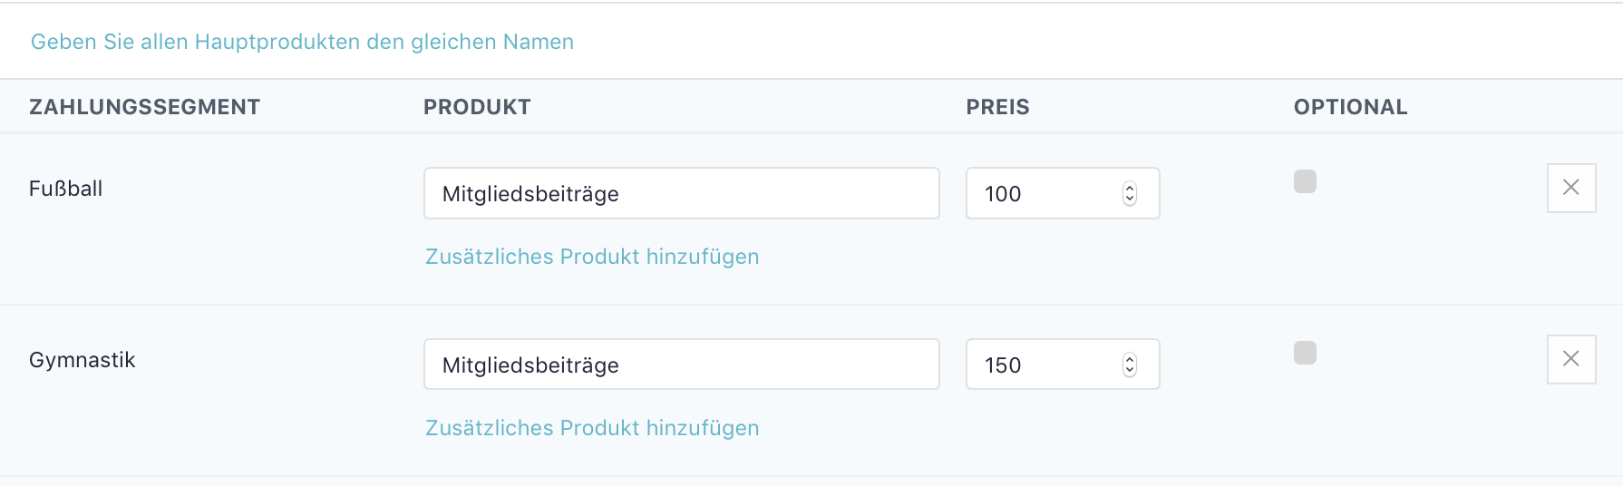Toggle the Optional checkbox for Gymnastik
The height and width of the screenshot is (486, 1623).
coord(1305,353)
